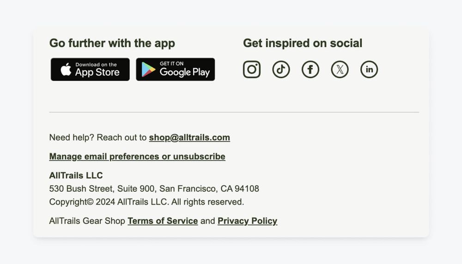Click the horizontal divider line
The width and height of the screenshot is (462, 264).
point(234,112)
